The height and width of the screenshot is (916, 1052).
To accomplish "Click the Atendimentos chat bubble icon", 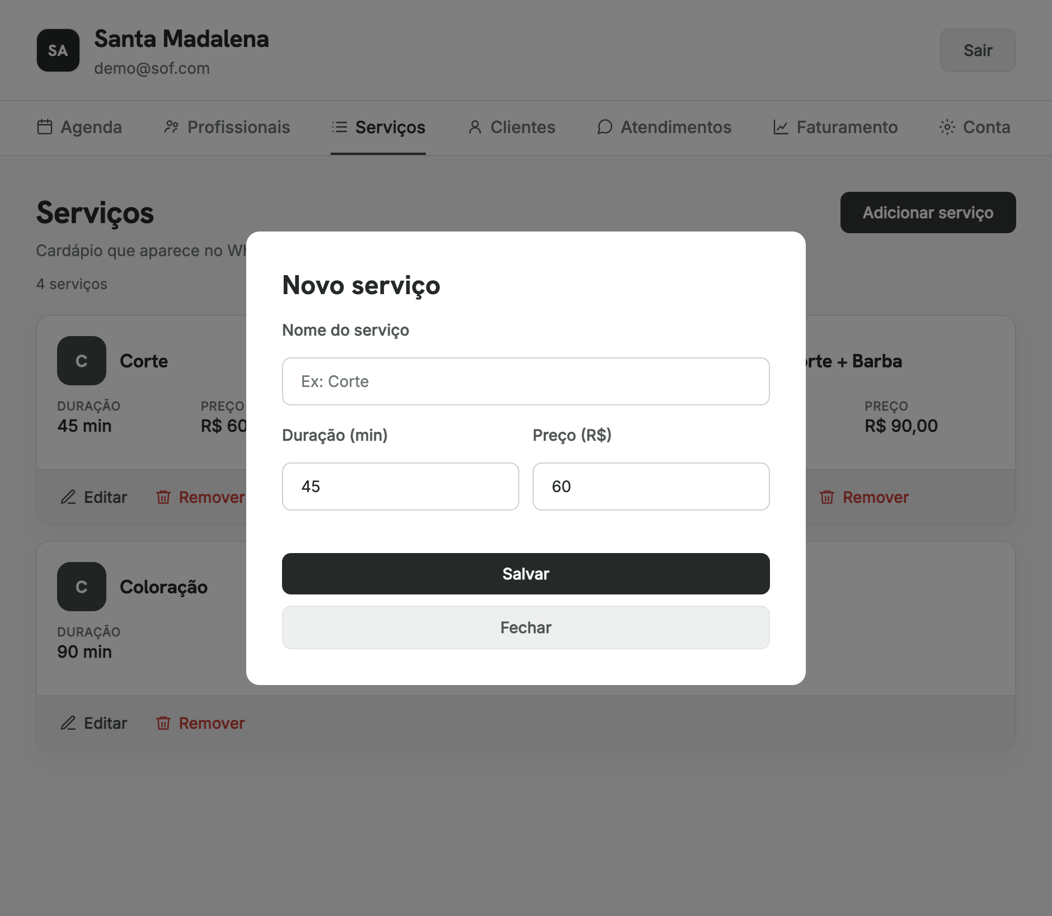I will click(x=604, y=127).
